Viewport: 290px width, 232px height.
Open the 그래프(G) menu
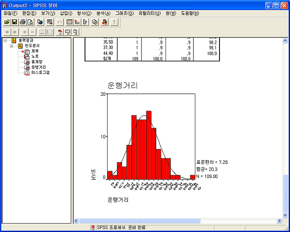click(124, 13)
